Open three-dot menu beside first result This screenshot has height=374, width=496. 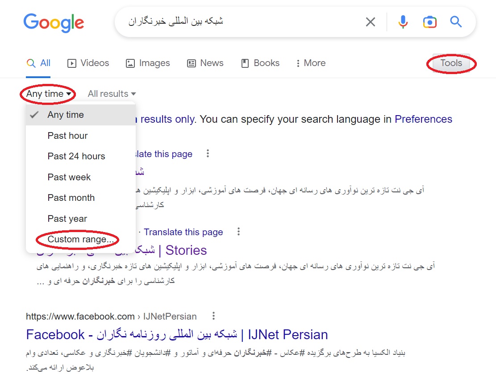(x=208, y=154)
